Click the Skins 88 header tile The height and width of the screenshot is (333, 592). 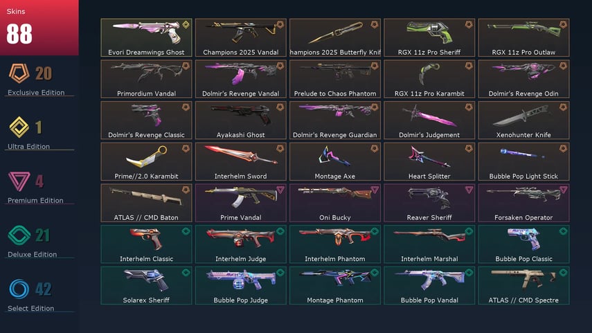point(39,28)
